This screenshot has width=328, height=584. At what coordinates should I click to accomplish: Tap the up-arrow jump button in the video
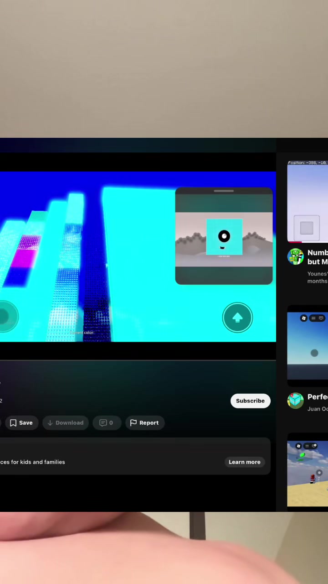(237, 318)
